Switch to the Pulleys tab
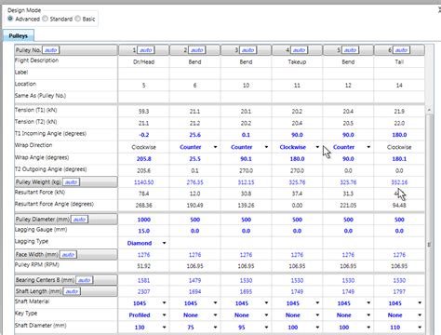 19,35
